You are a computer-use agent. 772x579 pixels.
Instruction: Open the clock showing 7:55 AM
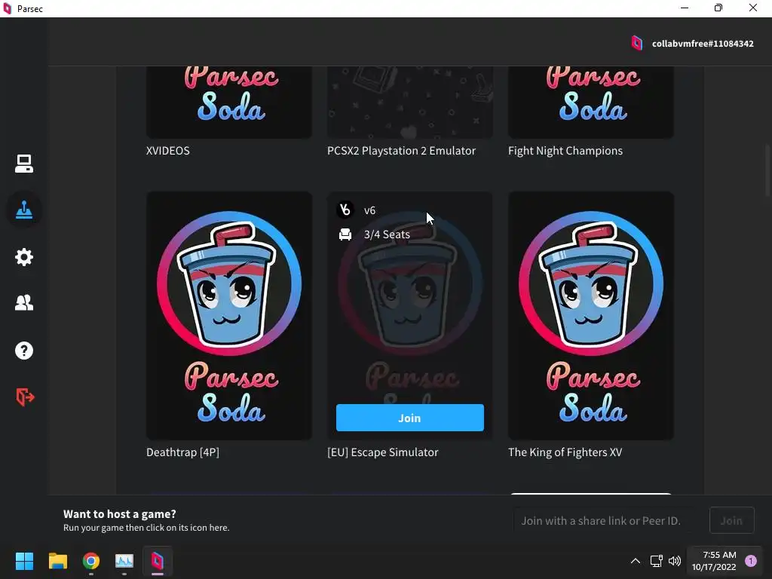714,561
